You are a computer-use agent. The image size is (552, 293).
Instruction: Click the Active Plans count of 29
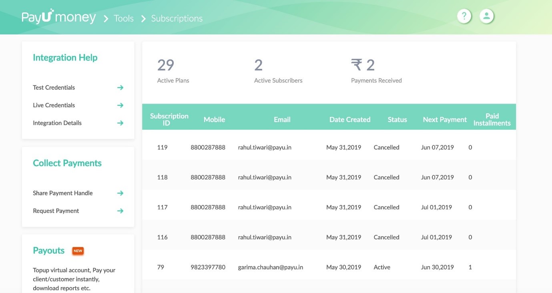[x=166, y=65]
